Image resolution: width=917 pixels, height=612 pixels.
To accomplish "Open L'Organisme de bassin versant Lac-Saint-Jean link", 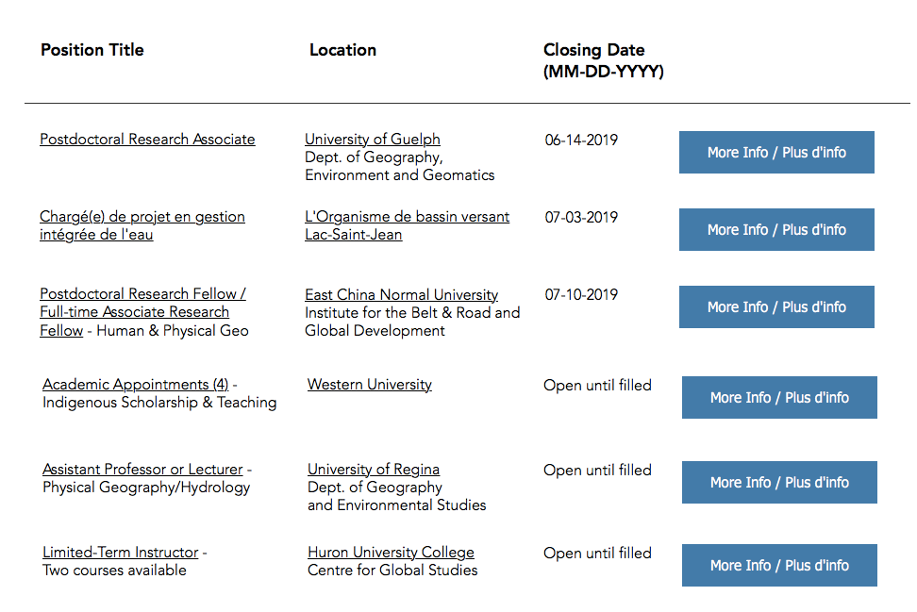I will (x=407, y=225).
